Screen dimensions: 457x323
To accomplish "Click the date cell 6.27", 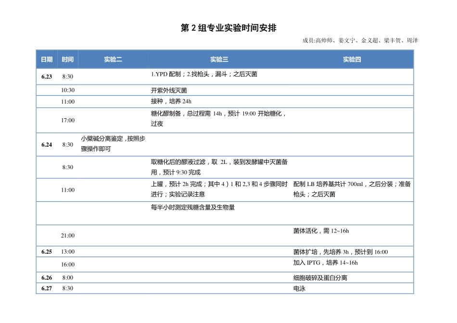I will (46, 289).
